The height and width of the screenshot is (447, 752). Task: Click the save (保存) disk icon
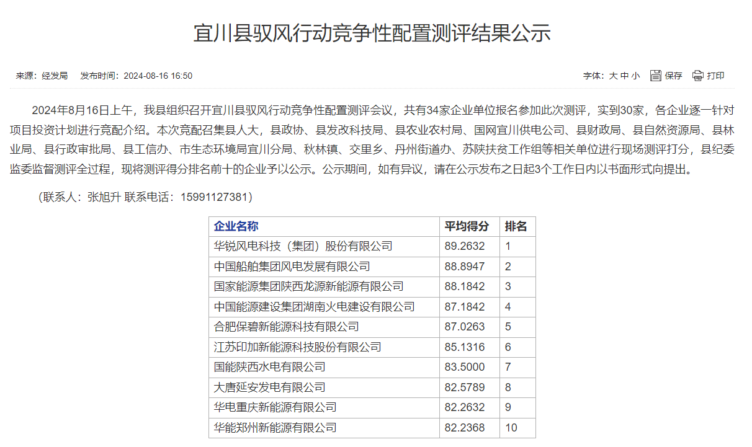click(x=656, y=76)
